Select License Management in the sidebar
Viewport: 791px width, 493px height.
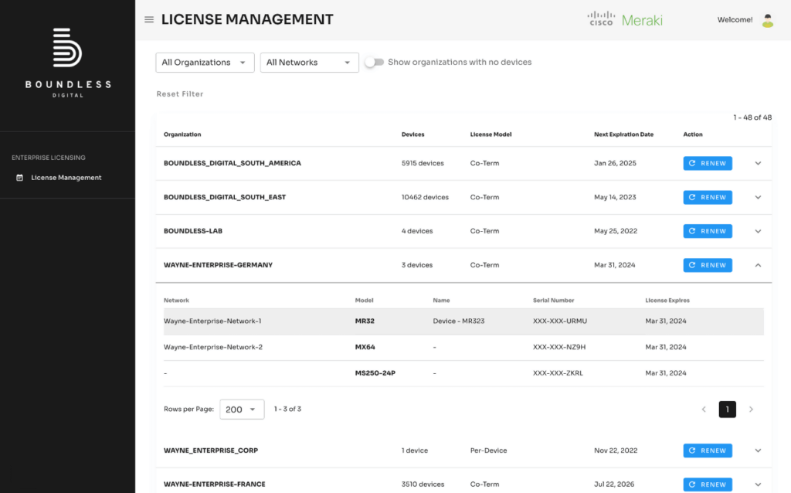(66, 178)
